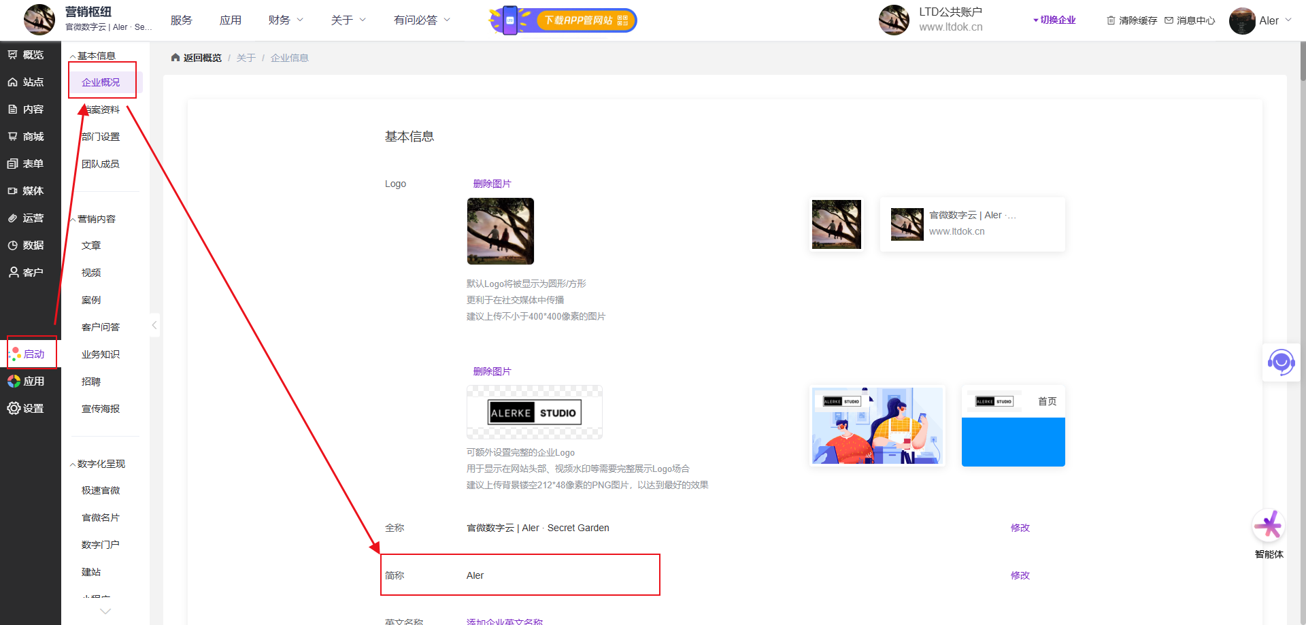Click the envelope icon for 消息中心
Screen dimensions: 1306x625
pos(1169,20)
